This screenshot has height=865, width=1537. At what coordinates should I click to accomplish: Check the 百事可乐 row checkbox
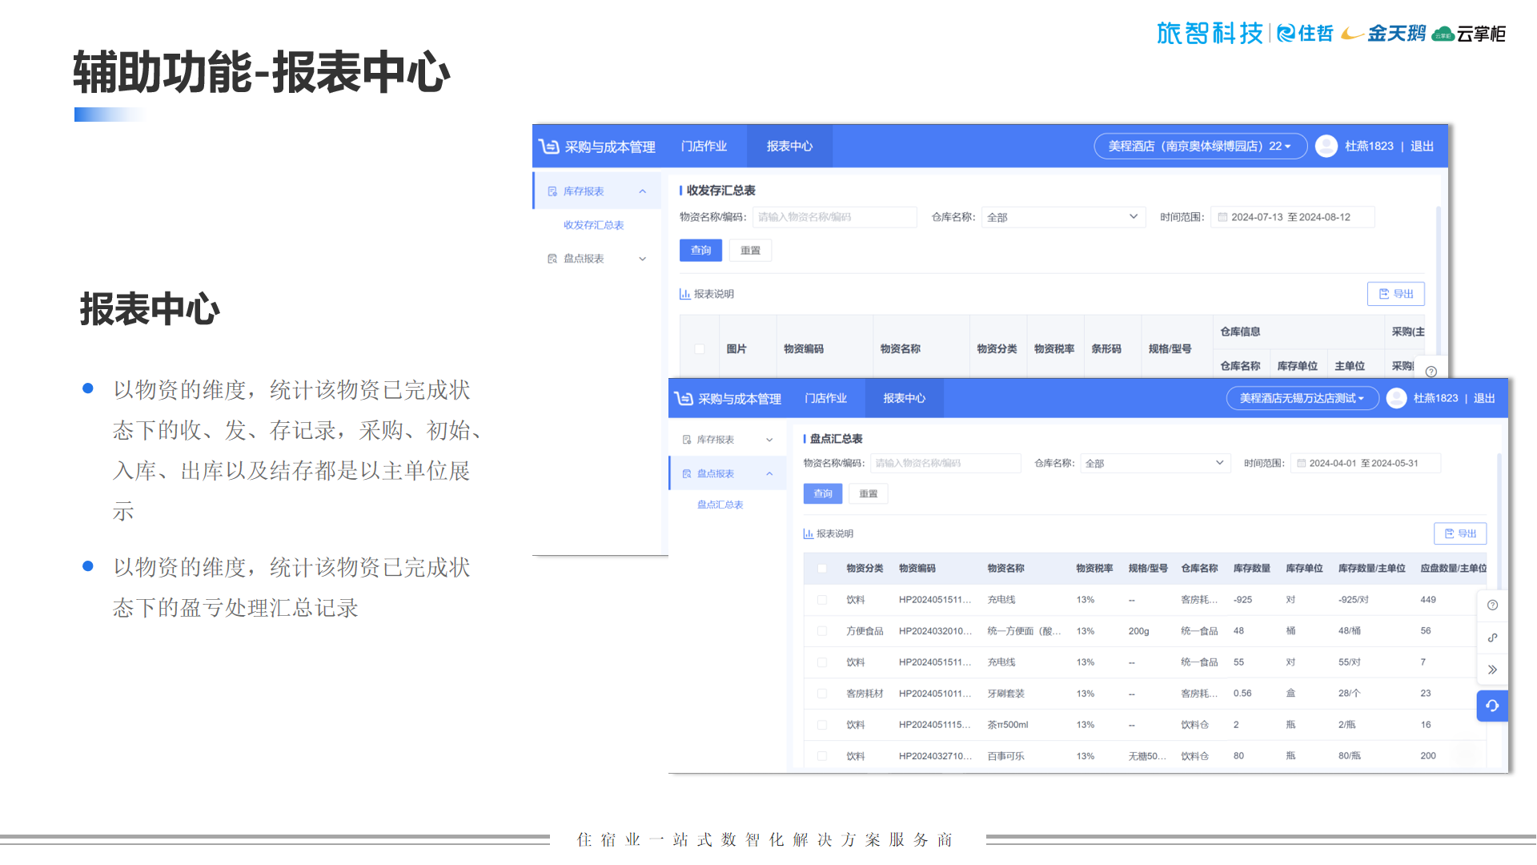click(822, 756)
